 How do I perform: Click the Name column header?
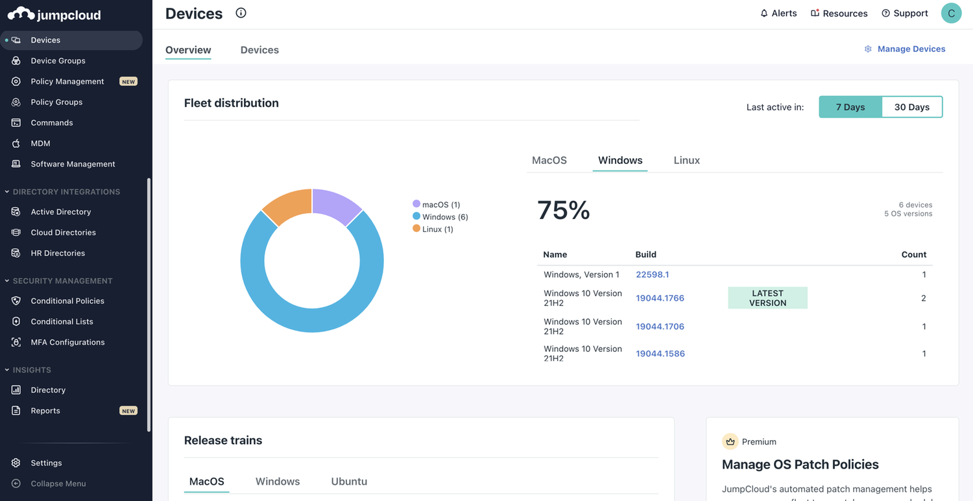coord(555,255)
